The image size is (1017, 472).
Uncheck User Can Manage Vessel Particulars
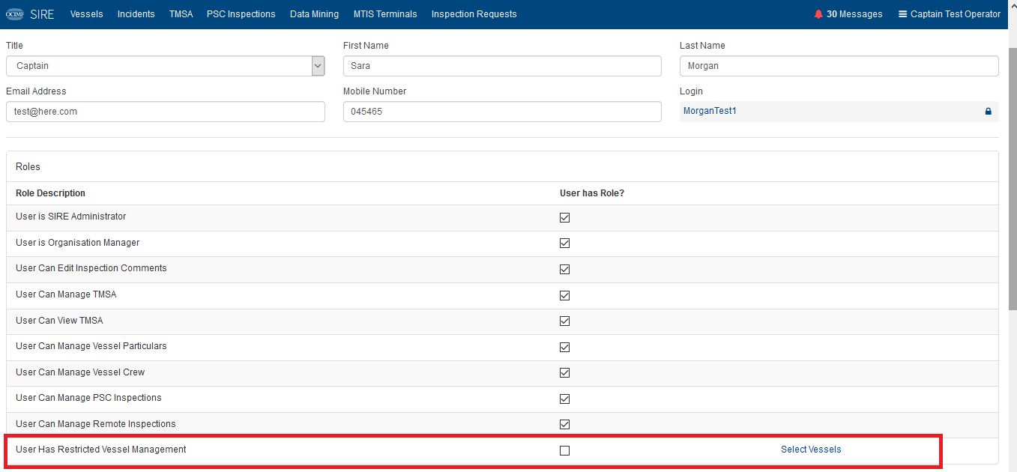click(564, 347)
